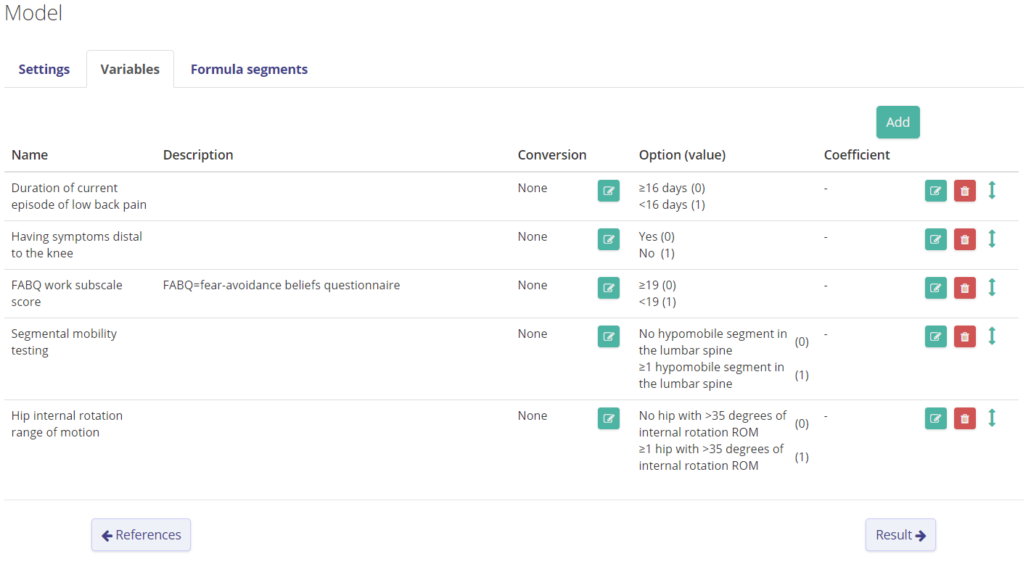The image size is (1031, 567).
Task: Proceed to the Result page
Action: [x=900, y=535]
